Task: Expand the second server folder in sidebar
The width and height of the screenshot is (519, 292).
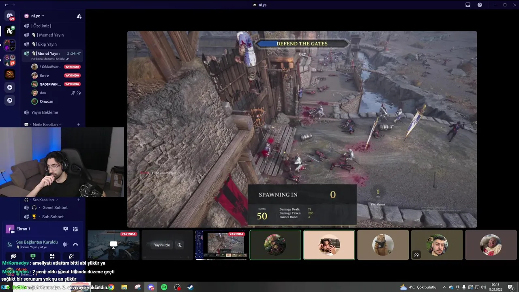Action: click(10, 60)
